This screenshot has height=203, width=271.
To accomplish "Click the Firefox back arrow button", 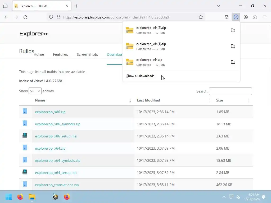I will pyautogui.click(x=6, y=17).
